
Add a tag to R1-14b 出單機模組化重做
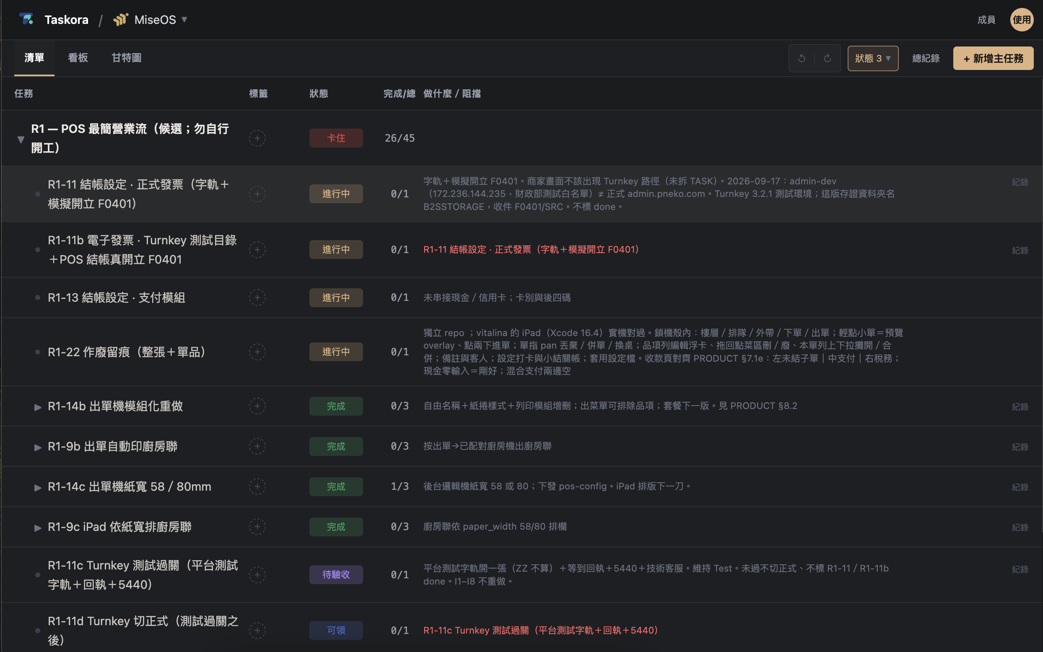[257, 406]
